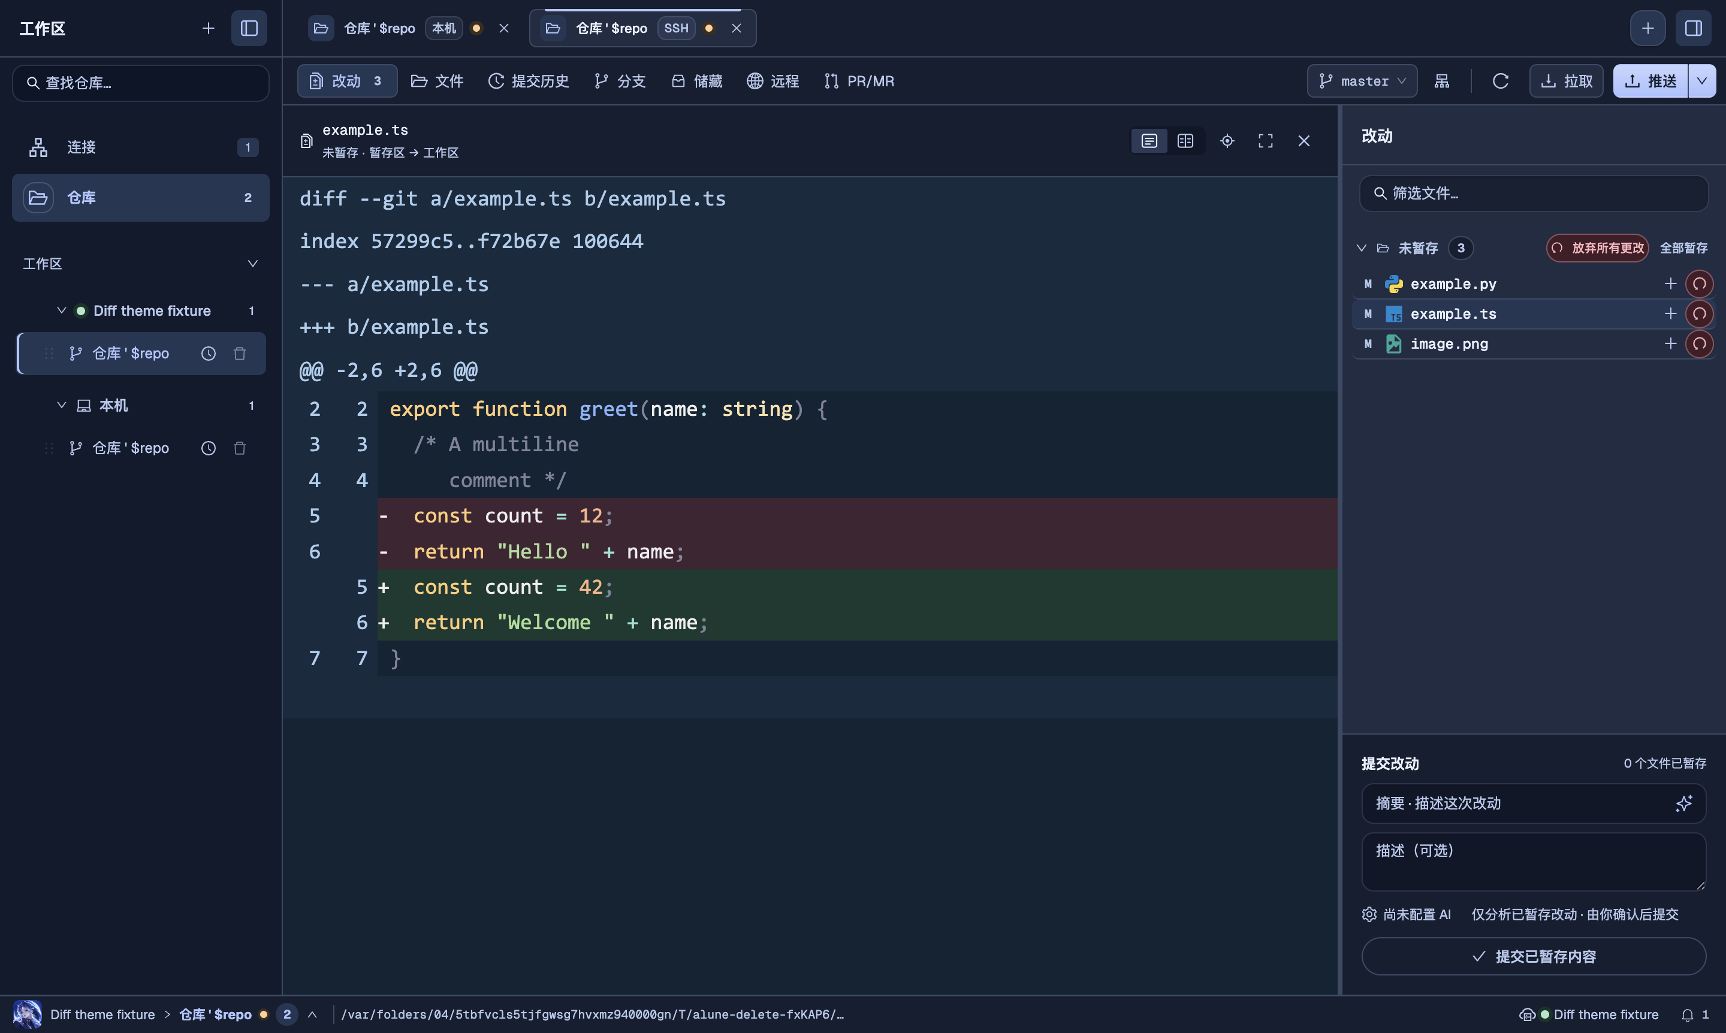Screen dimensions: 1726x1033
Task: Click the 查找仓库 search field
Action: [141, 83]
